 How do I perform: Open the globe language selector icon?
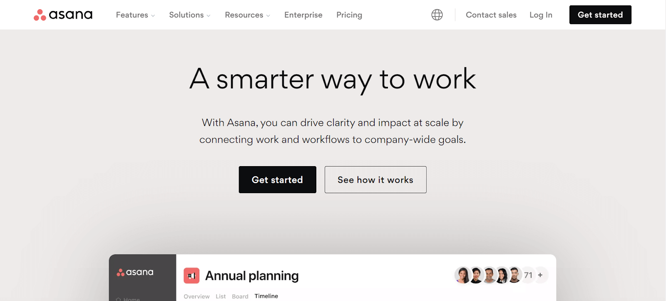tap(436, 15)
